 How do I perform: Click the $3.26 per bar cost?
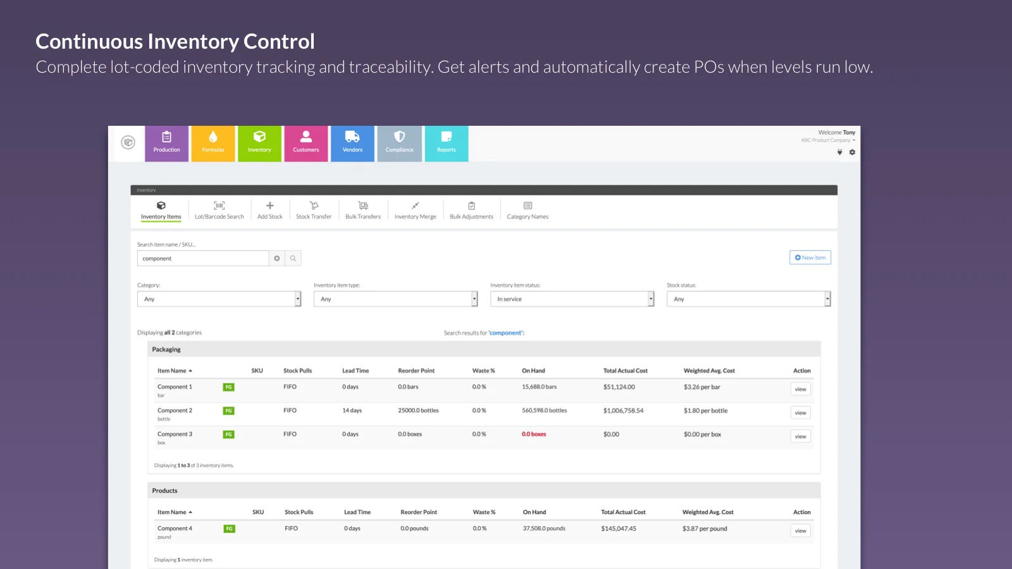pyautogui.click(x=702, y=387)
